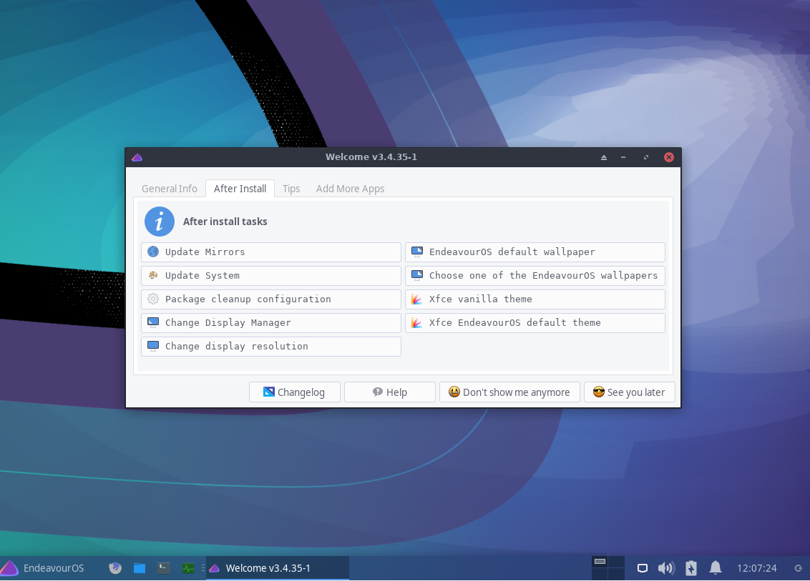Apply EndeavourOS default wallpaper
Screen dimensions: 810x581
535,252
